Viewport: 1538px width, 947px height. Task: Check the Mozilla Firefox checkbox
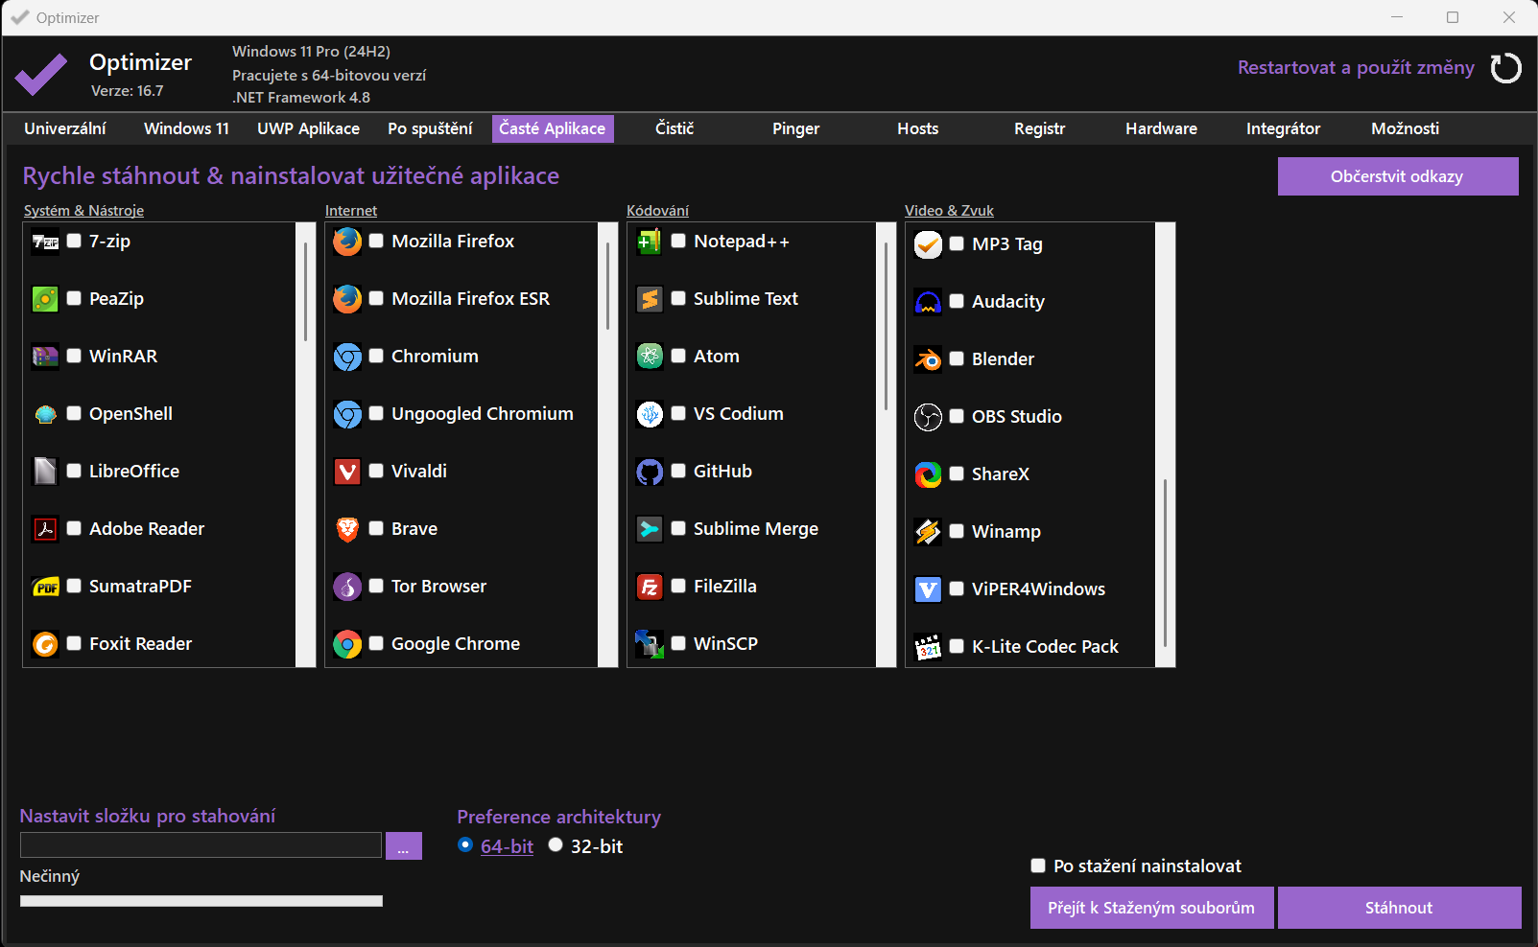pyautogui.click(x=376, y=241)
